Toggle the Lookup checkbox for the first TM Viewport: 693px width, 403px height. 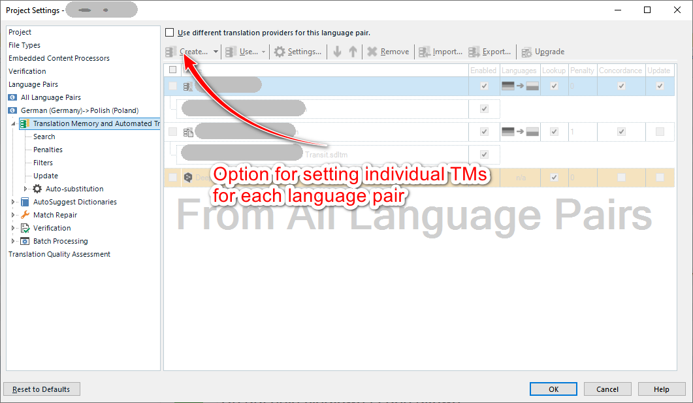(554, 86)
